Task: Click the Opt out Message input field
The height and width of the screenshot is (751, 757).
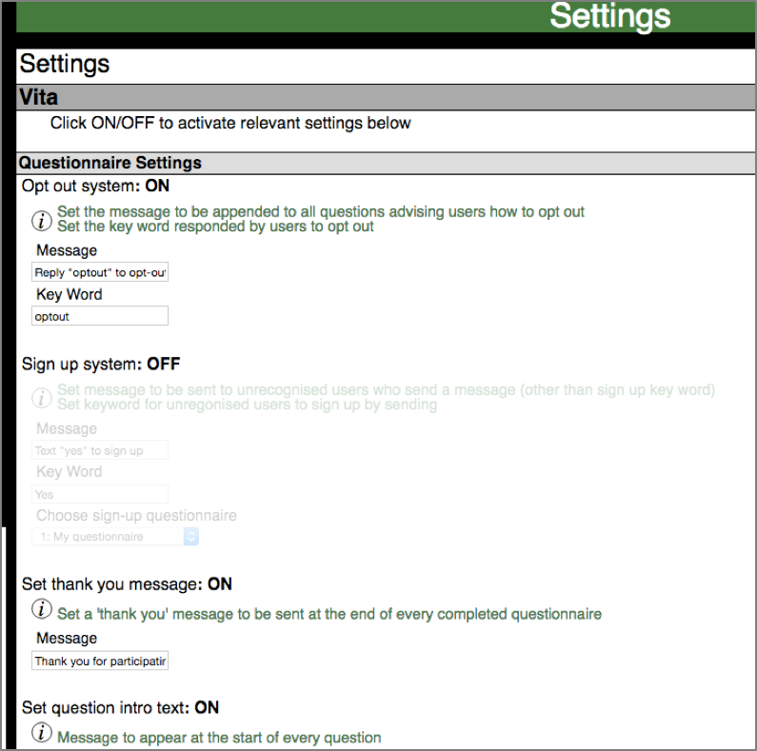Action: (x=100, y=272)
